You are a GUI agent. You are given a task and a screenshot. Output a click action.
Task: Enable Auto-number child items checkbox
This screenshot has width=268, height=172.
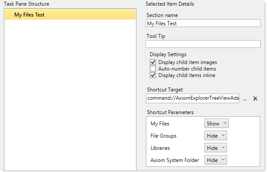tap(153, 69)
